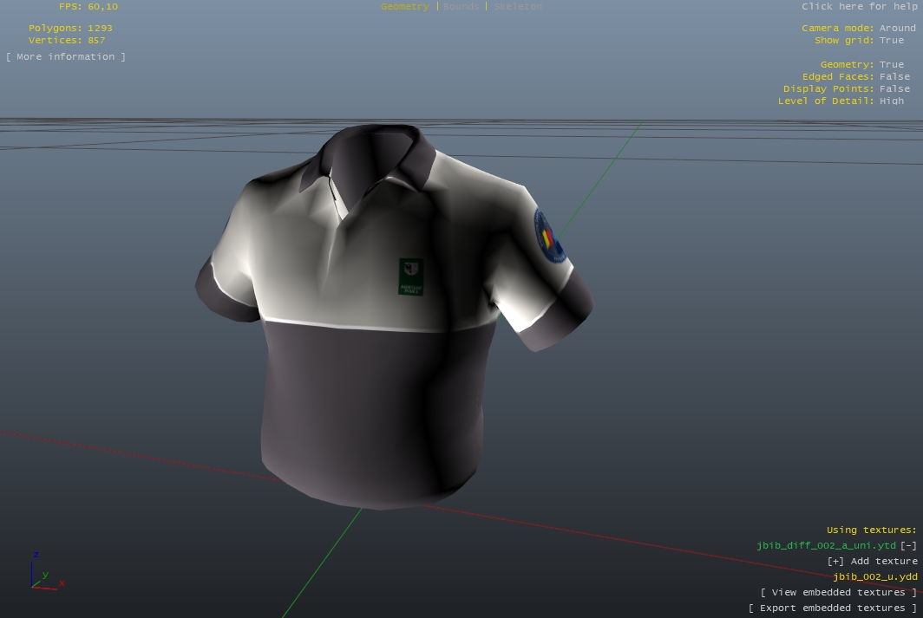The height and width of the screenshot is (618, 923).
Task: Open View embedded textures
Action: coord(838,593)
